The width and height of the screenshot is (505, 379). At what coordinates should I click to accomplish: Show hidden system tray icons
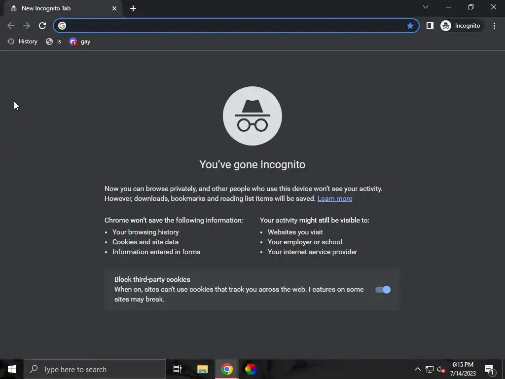[x=417, y=369]
